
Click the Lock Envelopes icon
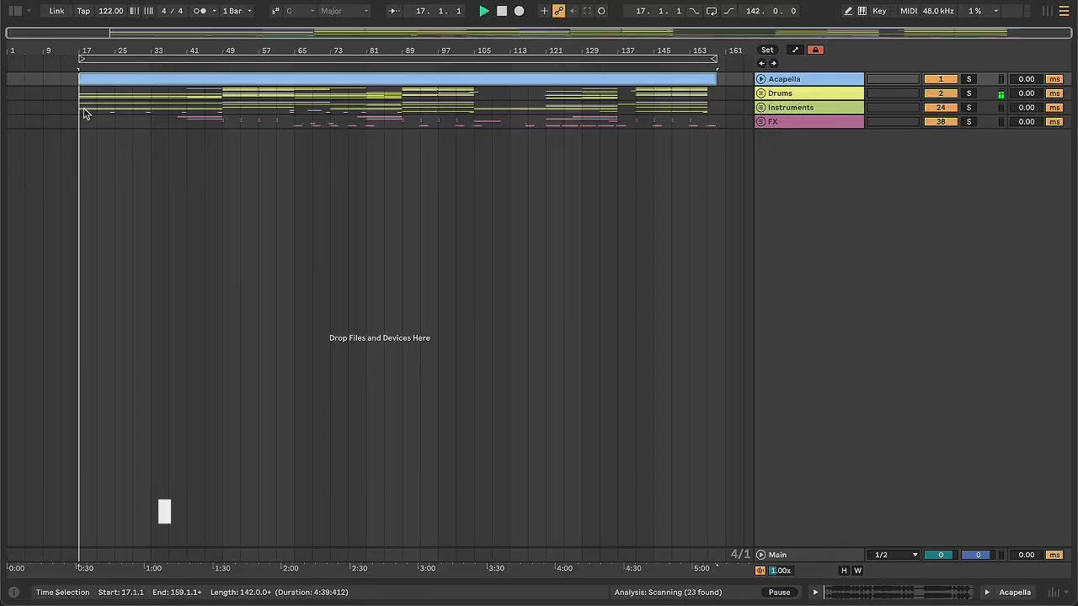pyautogui.click(x=815, y=50)
